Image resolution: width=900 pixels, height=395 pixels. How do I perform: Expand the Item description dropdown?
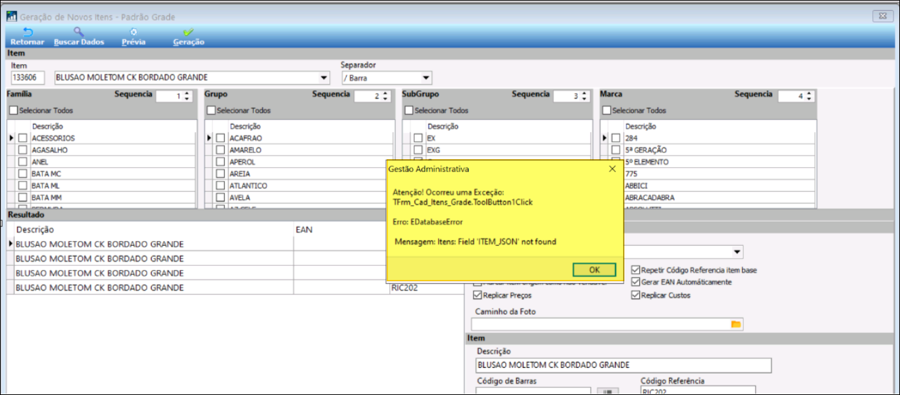[323, 77]
